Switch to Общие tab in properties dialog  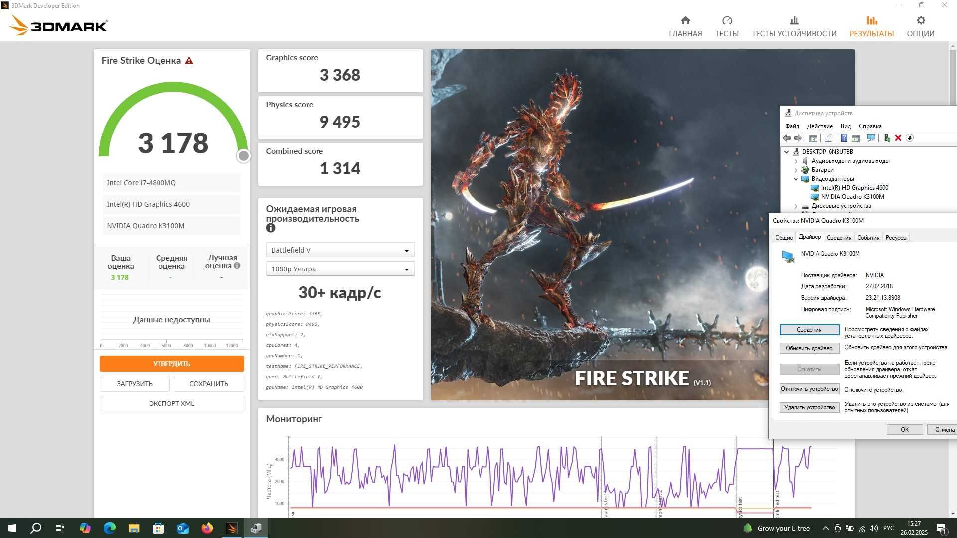pos(784,238)
